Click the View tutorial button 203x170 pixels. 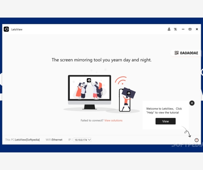click(165, 121)
